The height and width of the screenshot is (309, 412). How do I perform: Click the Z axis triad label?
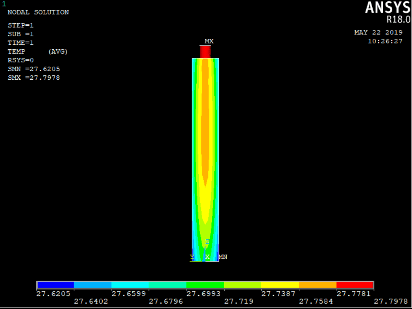tap(207, 242)
